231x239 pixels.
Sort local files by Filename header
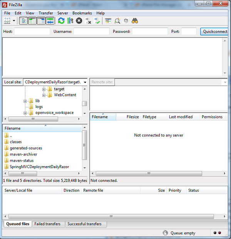pos(42,128)
